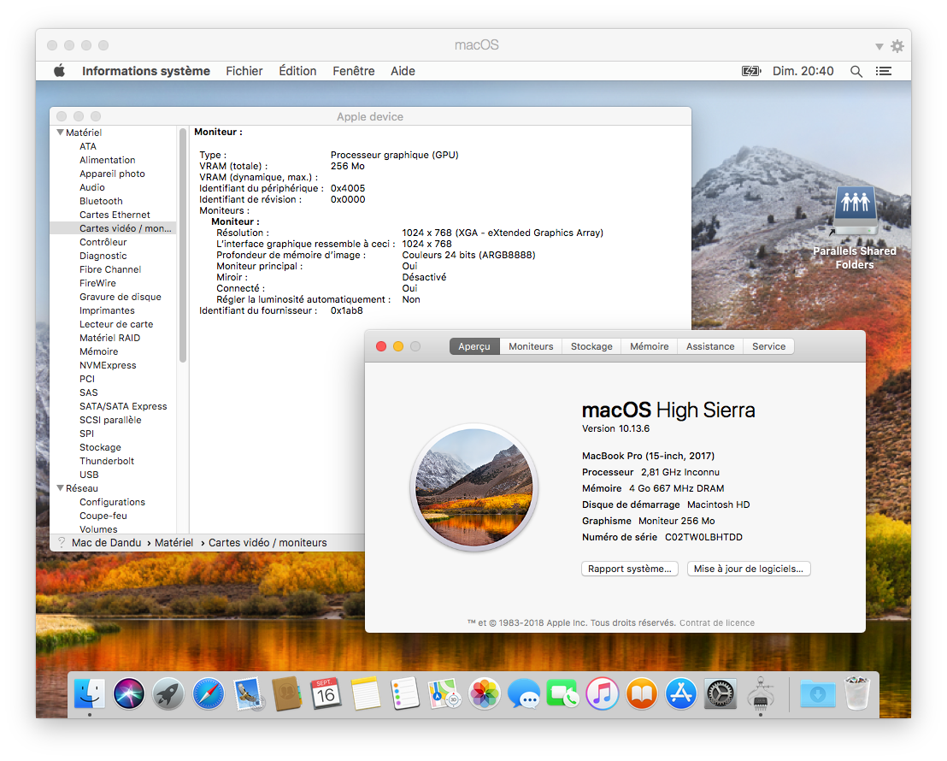Open Maps icon in the Dock
The width and height of the screenshot is (947, 761).
click(x=444, y=693)
